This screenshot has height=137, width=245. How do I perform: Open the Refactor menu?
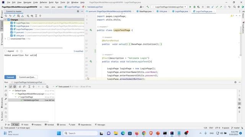click(43, 2)
